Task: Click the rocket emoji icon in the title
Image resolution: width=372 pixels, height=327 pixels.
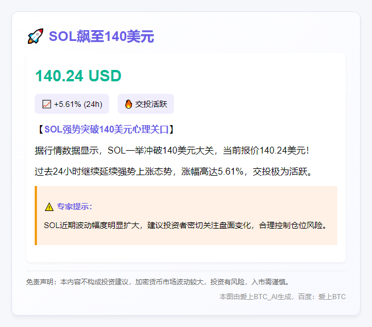Action: coord(36,36)
